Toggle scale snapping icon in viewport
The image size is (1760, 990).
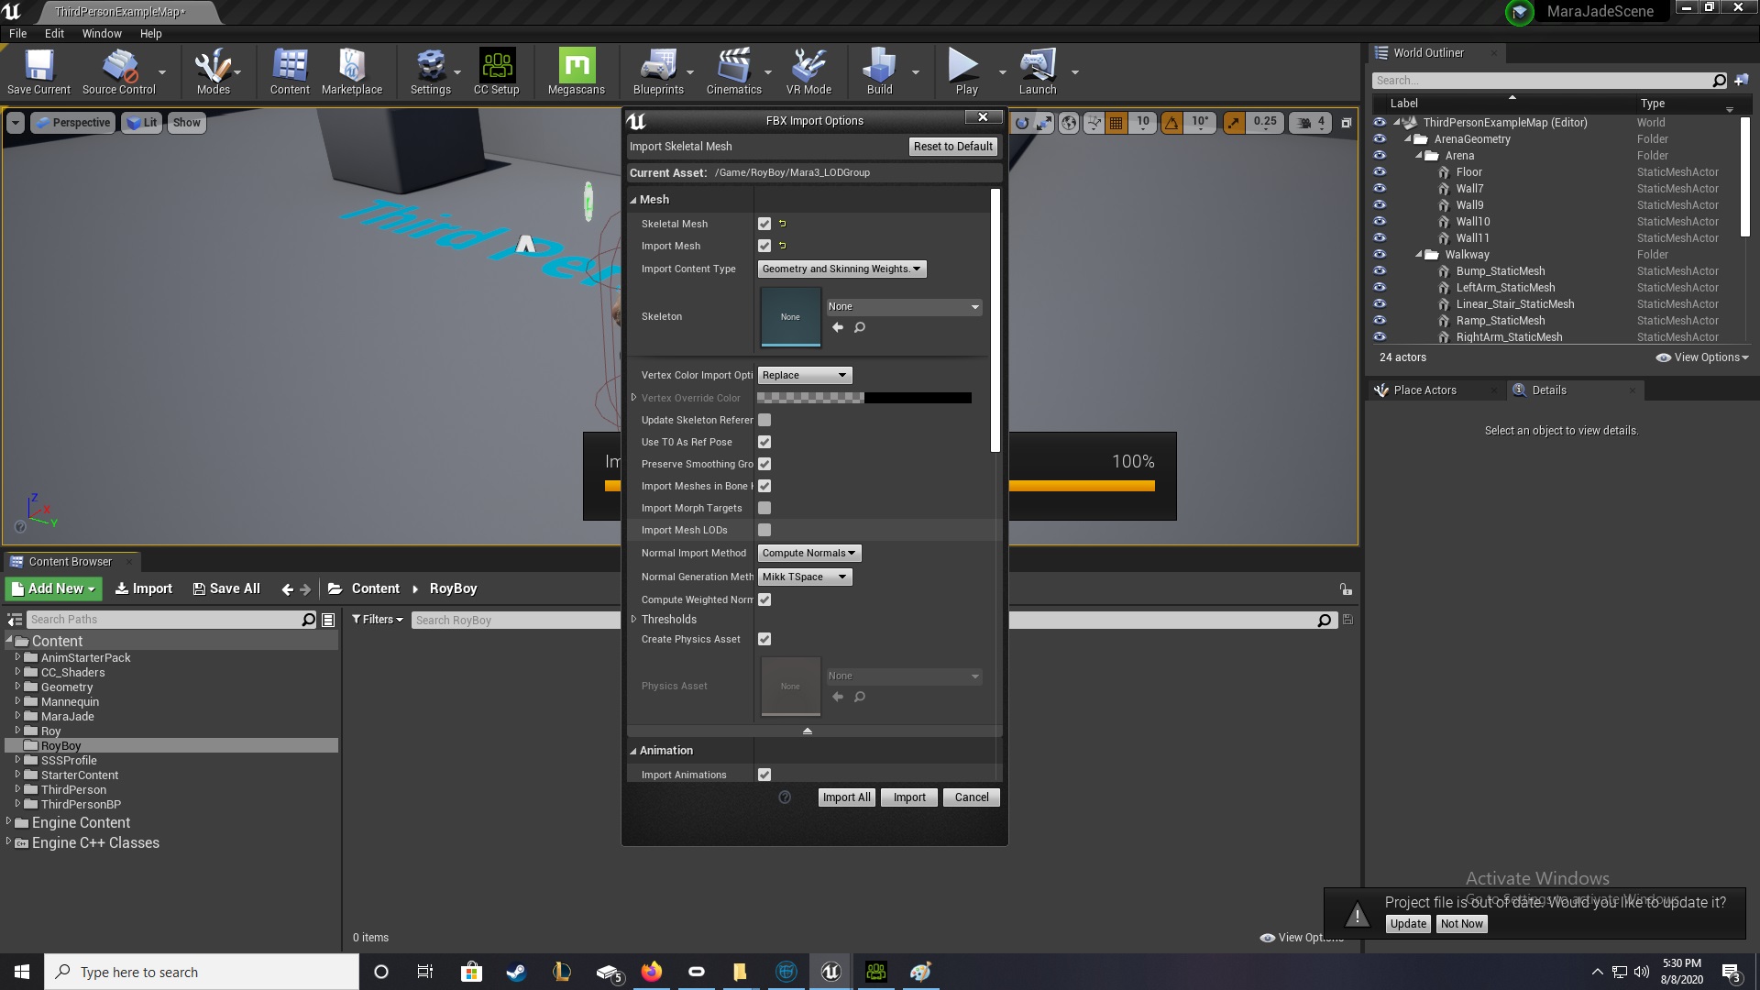(1235, 123)
